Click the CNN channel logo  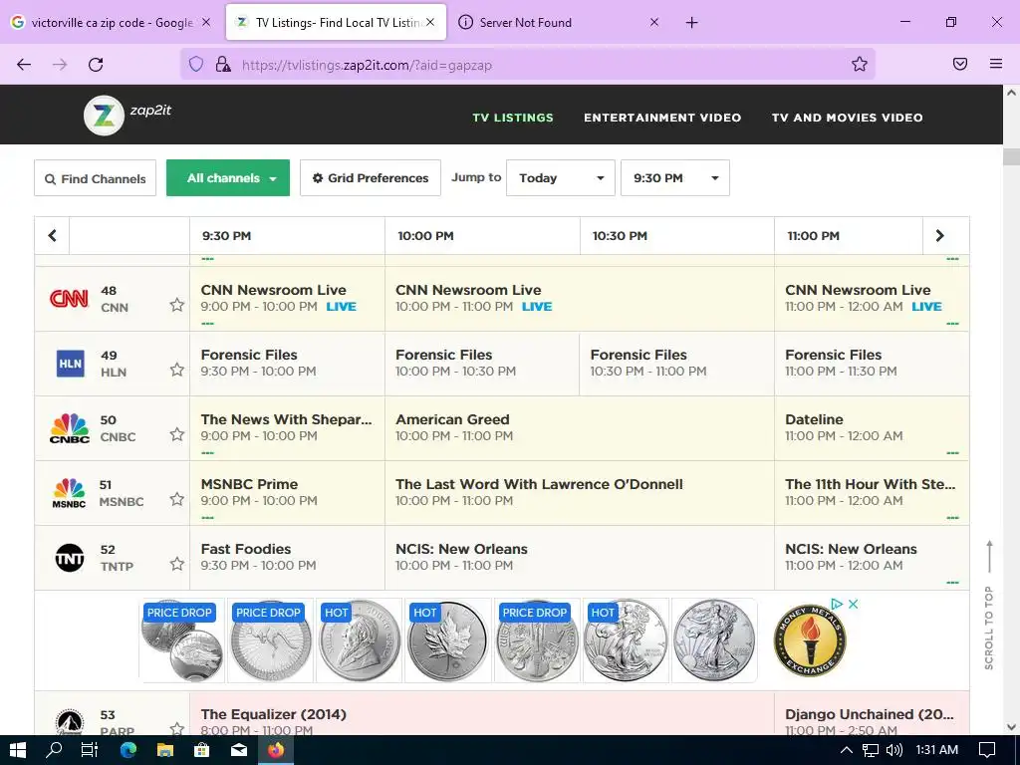click(x=69, y=299)
